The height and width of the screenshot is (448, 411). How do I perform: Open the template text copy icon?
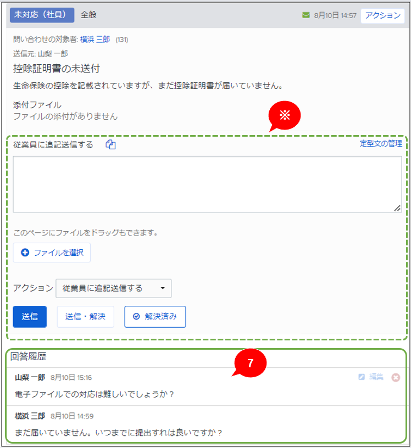(x=110, y=144)
